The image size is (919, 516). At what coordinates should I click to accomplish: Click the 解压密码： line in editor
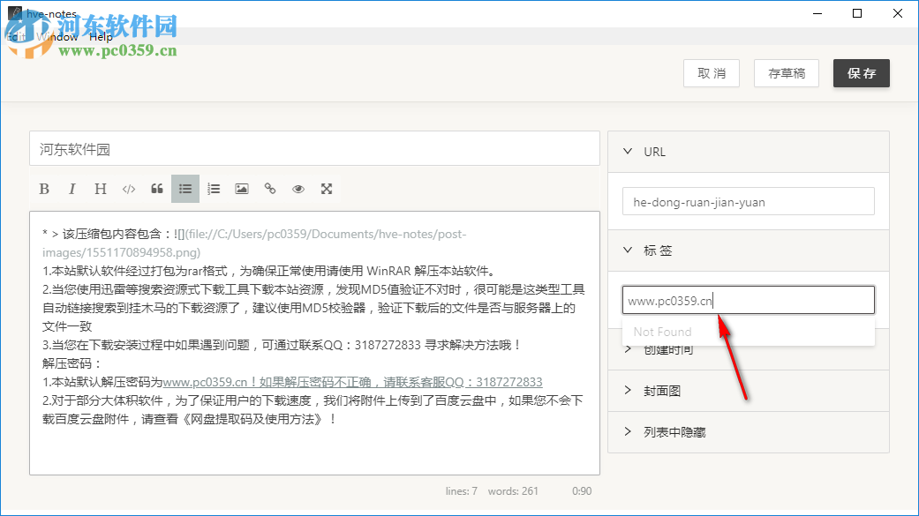tap(72, 363)
